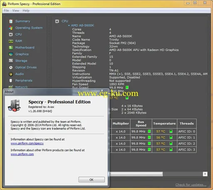Close the About dialog with X
The height and width of the screenshot is (190, 213).
pos(102,91)
